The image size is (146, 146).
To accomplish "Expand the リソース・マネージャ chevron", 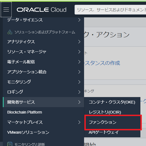I will 79,52.
